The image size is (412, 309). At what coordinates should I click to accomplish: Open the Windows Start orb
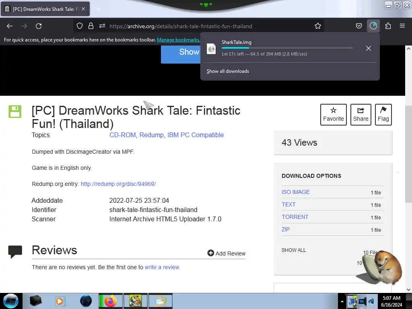click(x=11, y=301)
